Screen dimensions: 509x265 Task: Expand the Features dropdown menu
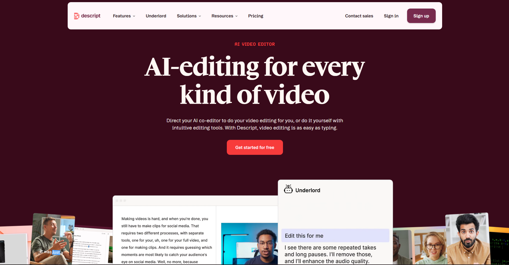pos(124,16)
